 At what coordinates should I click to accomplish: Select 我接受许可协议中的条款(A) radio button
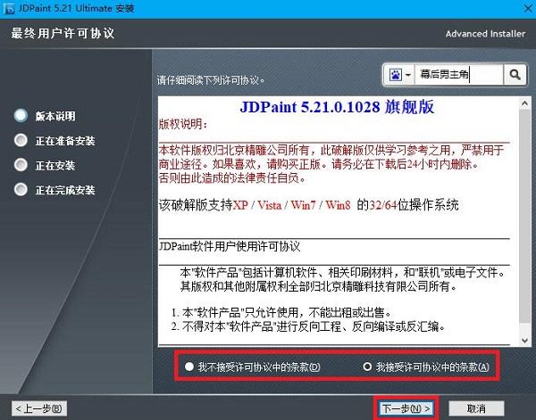point(367,366)
